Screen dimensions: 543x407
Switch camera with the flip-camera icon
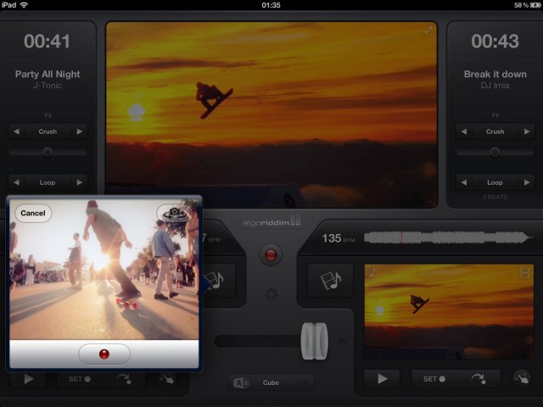click(174, 213)
